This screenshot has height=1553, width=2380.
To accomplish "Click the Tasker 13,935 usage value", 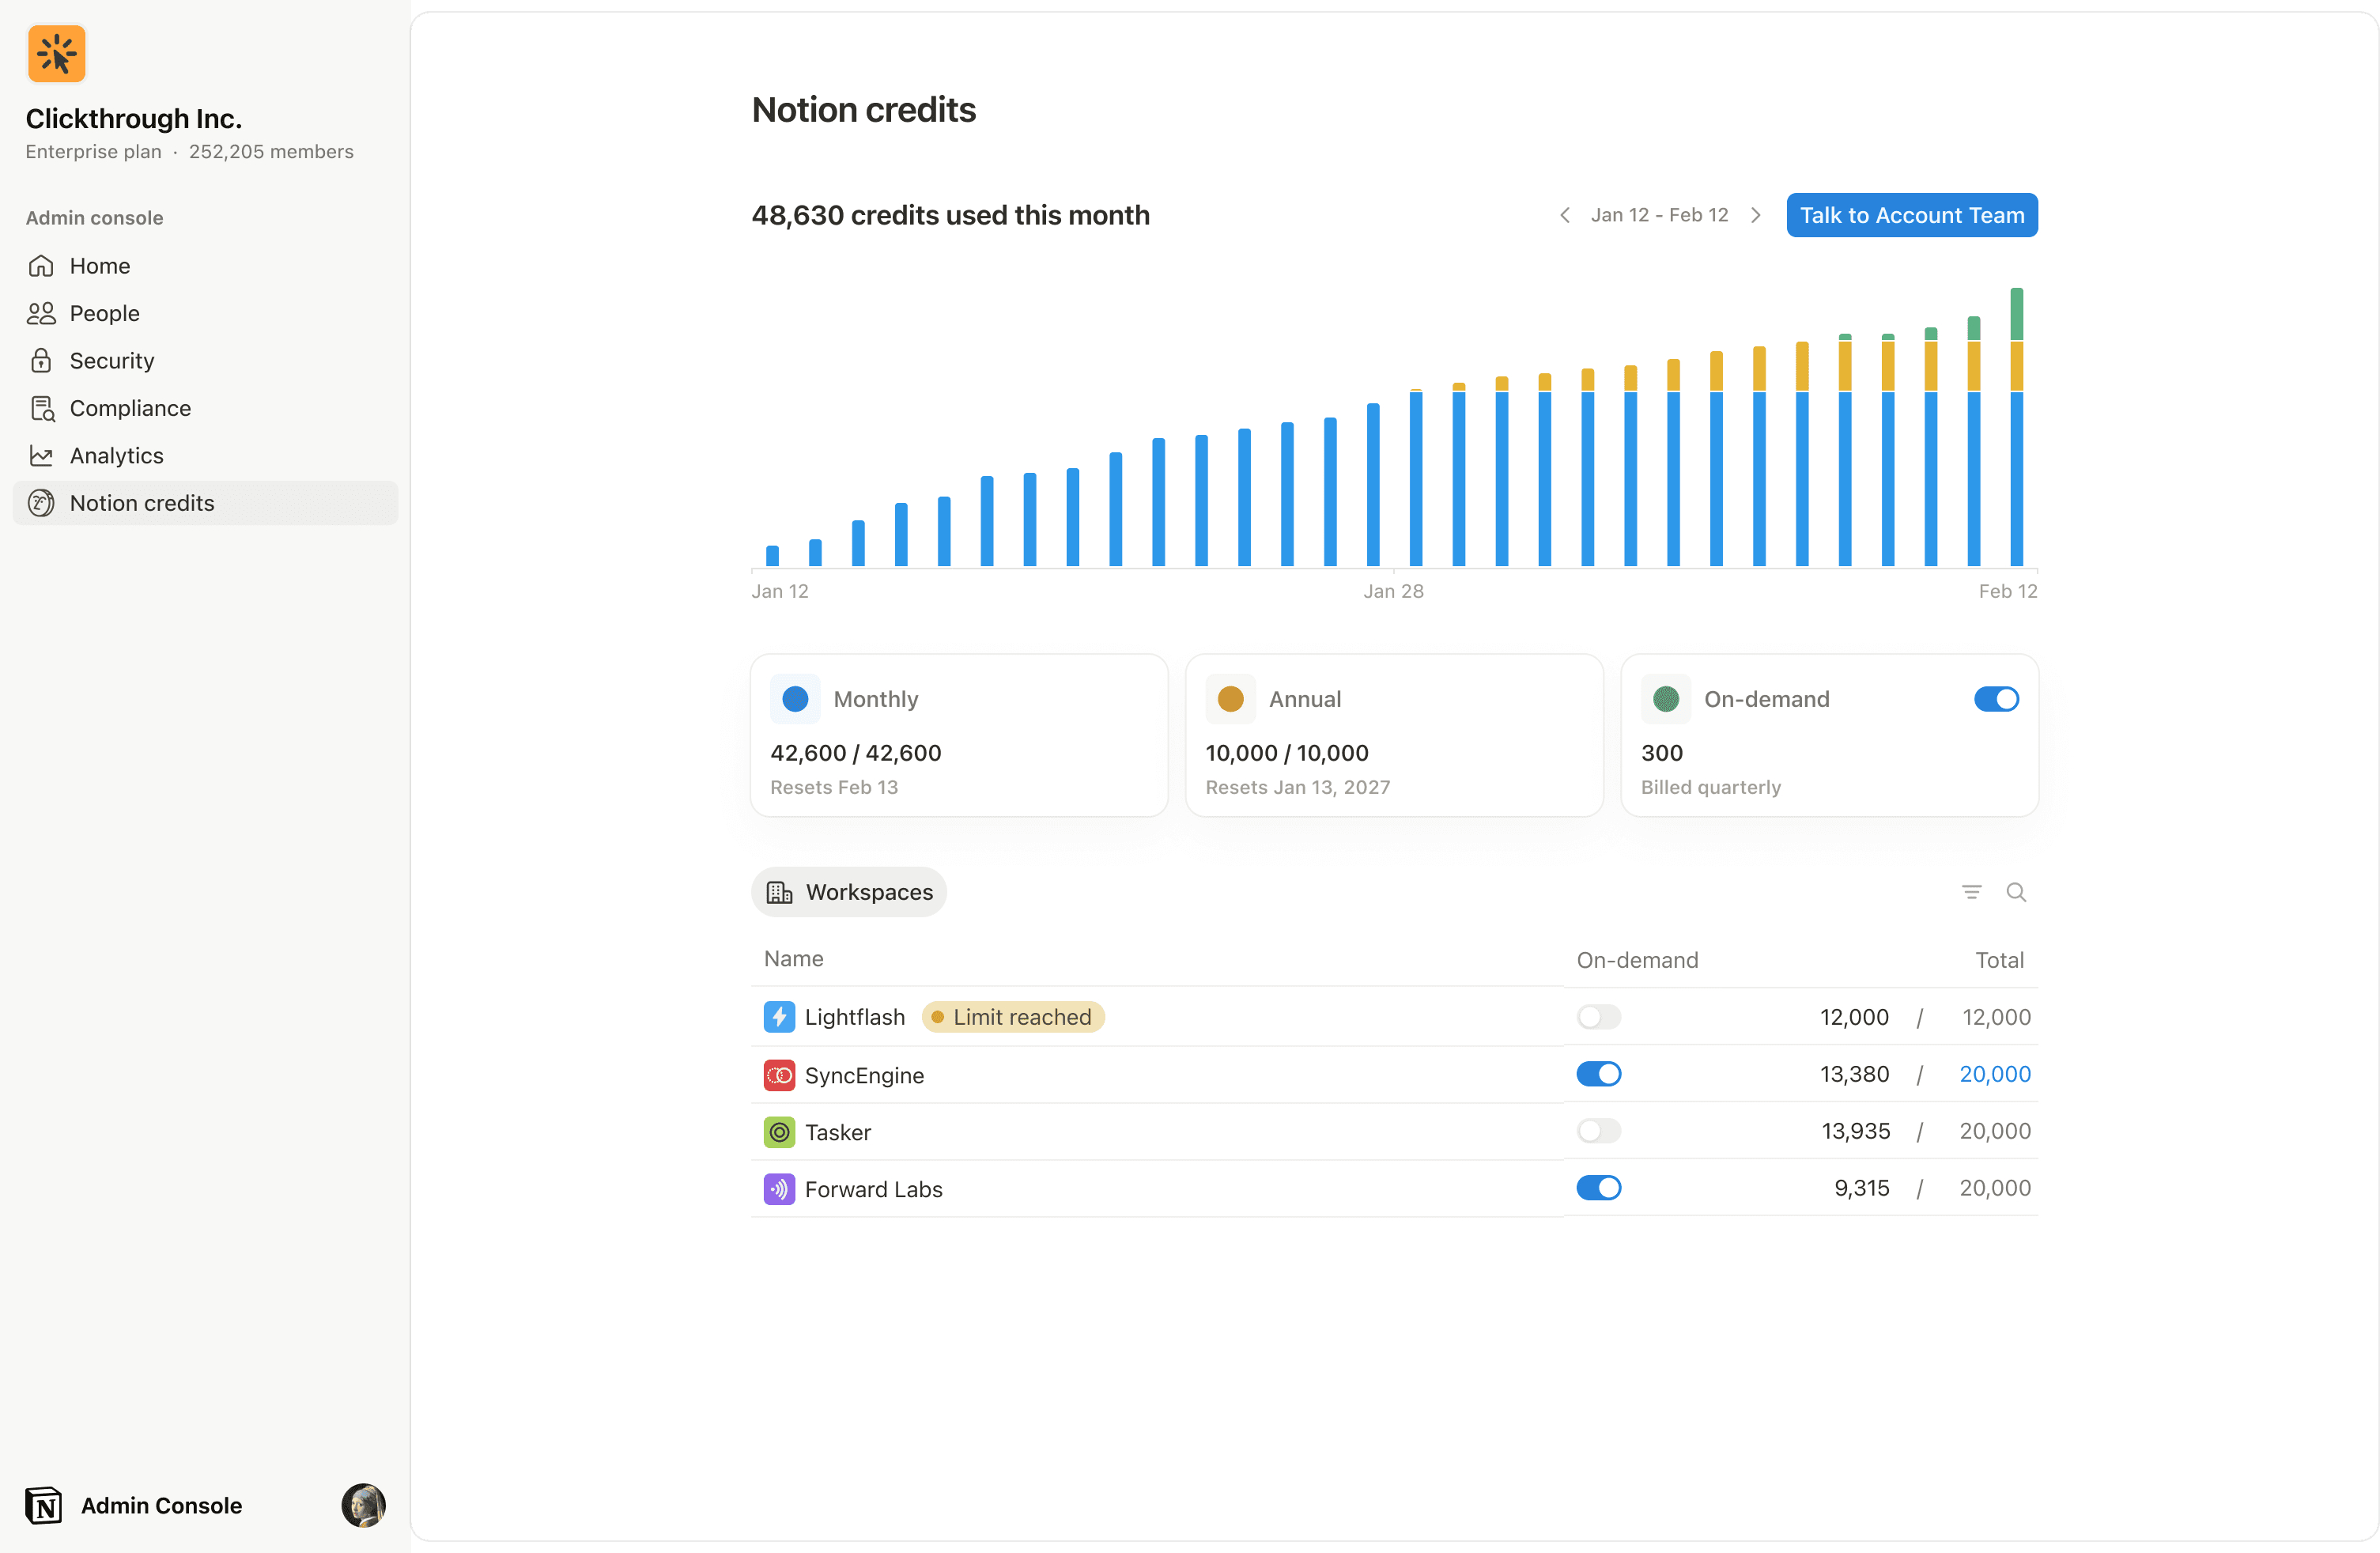I will click(x=1856, y=1131).
